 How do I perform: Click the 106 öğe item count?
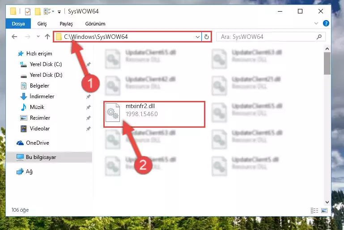[x=20, y=210]
